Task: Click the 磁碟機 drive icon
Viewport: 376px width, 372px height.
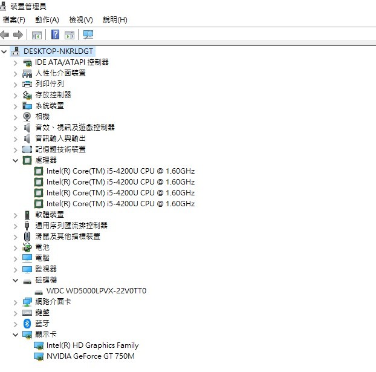Action: (27, 281)
